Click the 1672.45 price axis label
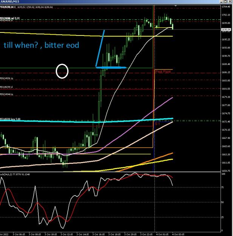This screenshot has height=236, width=233. [226, 122]
